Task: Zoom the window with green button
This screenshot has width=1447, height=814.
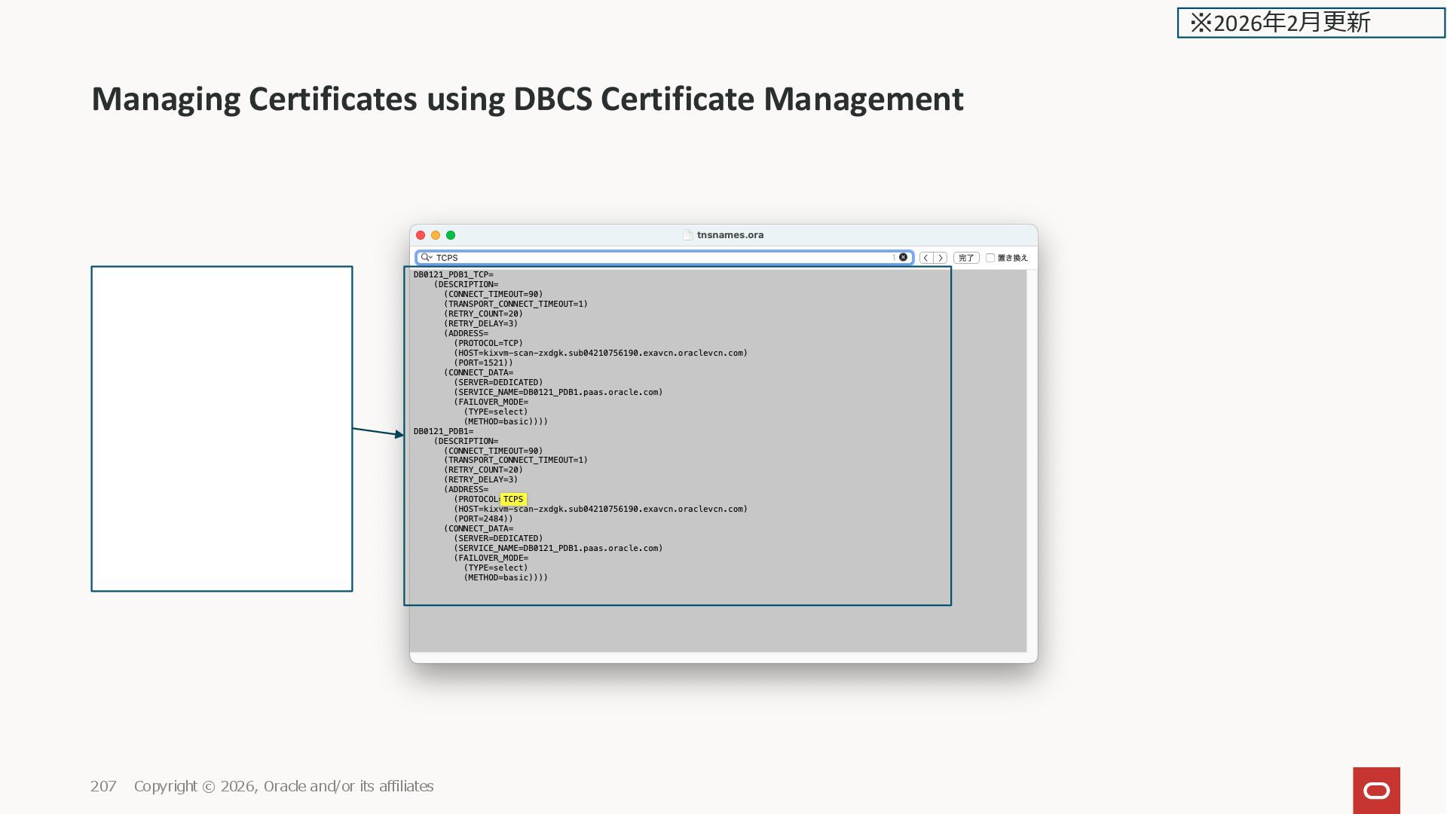Action: [451, 235]
